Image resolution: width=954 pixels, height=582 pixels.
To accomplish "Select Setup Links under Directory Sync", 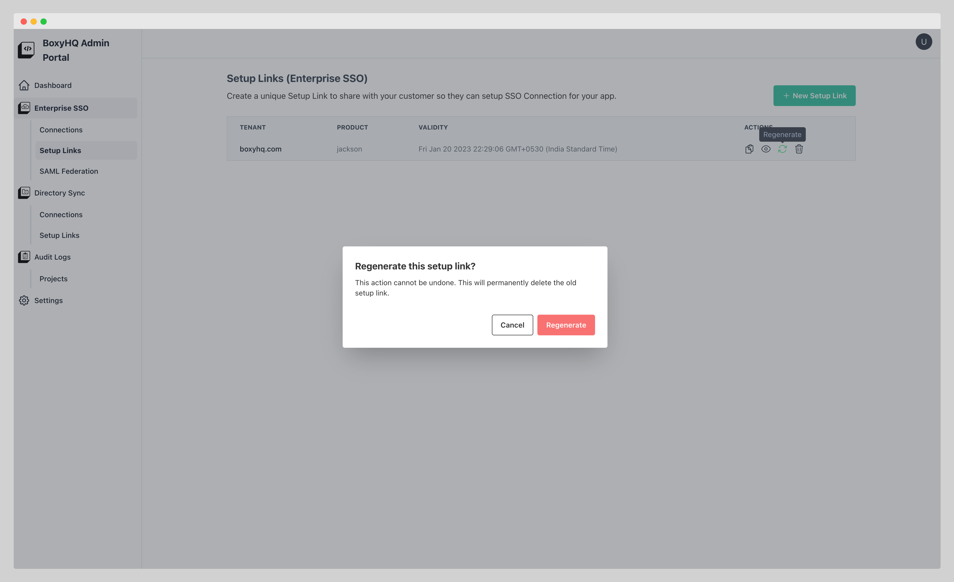I will 59,235.
